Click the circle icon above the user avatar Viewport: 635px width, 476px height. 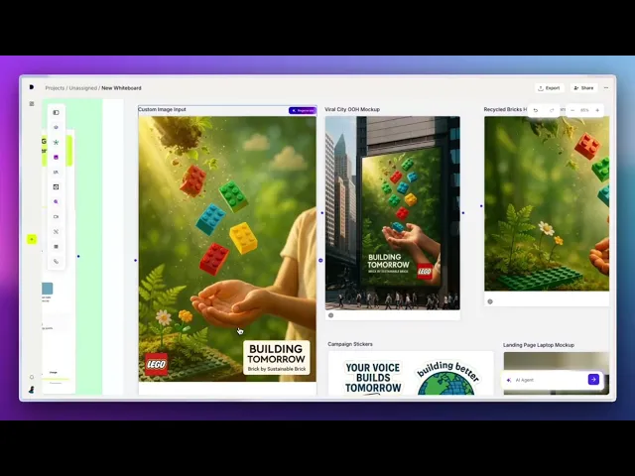pyautogui.click(x=32, y=377)
